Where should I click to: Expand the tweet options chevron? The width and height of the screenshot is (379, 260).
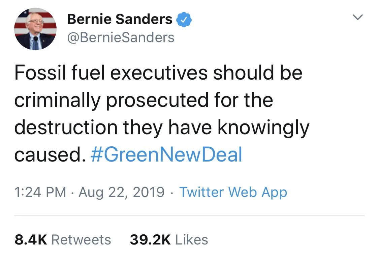(x=358, y=17)
